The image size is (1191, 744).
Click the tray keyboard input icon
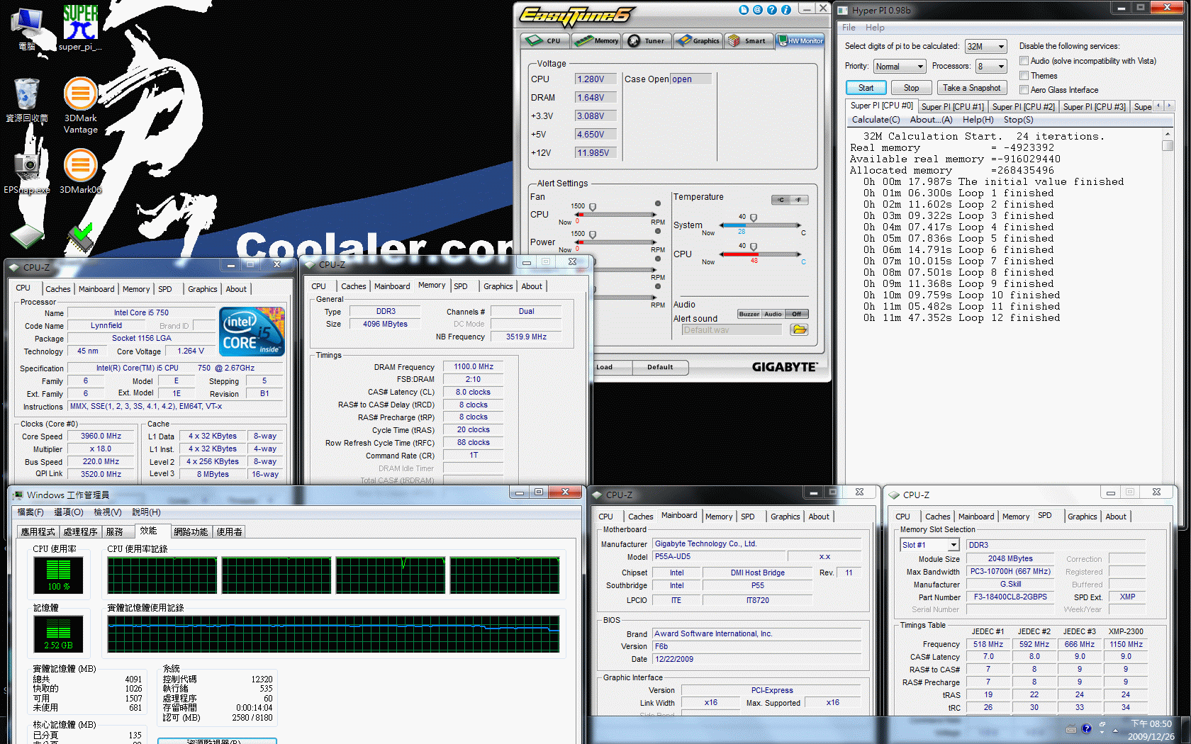tap(1070, 729)
